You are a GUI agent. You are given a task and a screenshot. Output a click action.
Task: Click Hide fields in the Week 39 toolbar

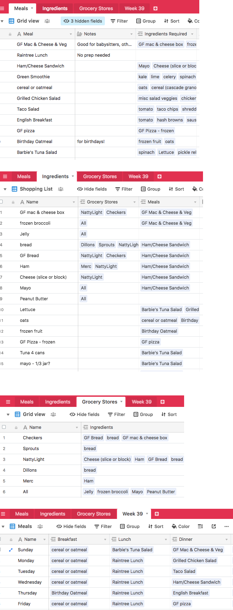pos(71,526)
